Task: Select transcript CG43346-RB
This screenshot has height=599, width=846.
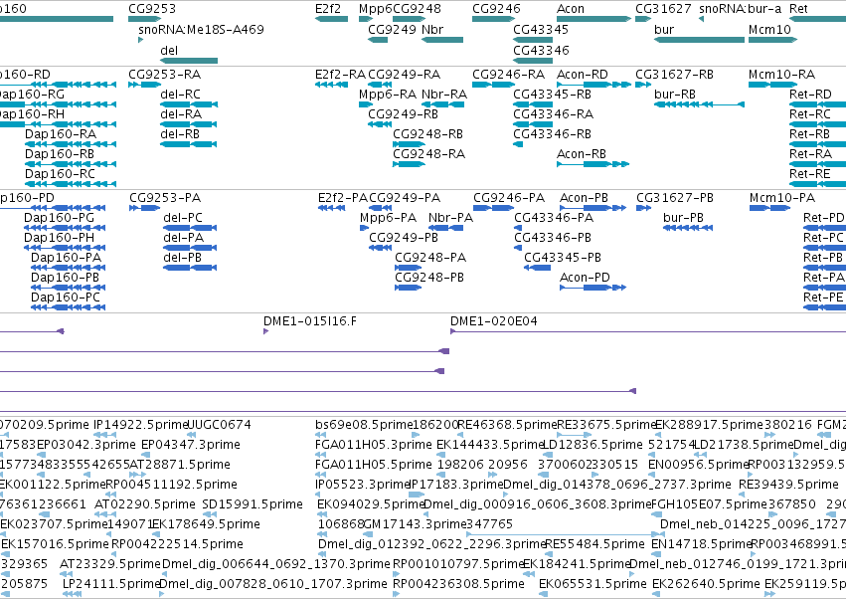Action: [x=552, y=134]
